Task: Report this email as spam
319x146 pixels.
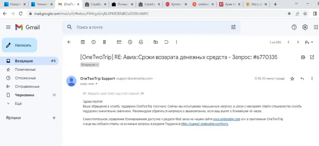Action: [x=93, y=42]
